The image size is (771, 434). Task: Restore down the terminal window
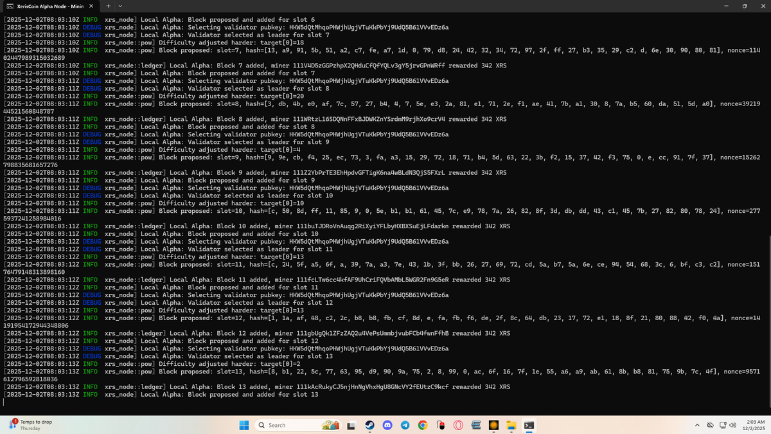click(744, 6)
